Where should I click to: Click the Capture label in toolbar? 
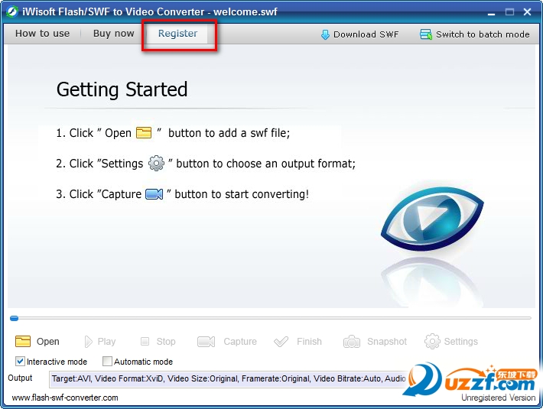point(240,342)
